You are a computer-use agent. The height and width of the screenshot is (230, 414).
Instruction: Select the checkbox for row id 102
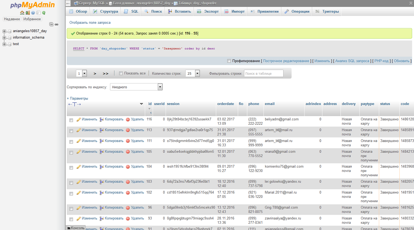coord(71,194)
